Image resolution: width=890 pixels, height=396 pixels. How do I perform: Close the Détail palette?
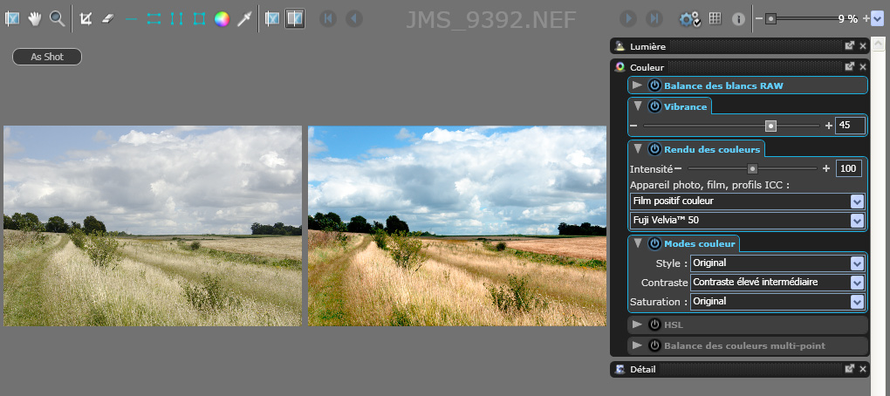[x=863, y=369]
